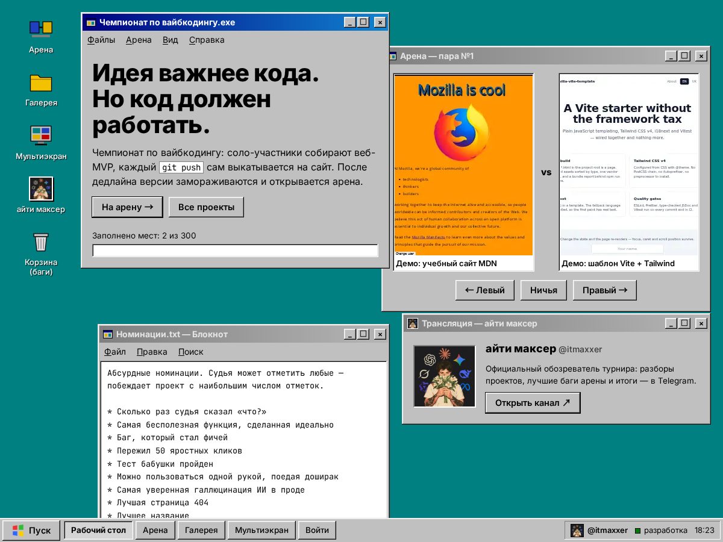Open the Галерея folder desktop icon

[x=41, y=89]
